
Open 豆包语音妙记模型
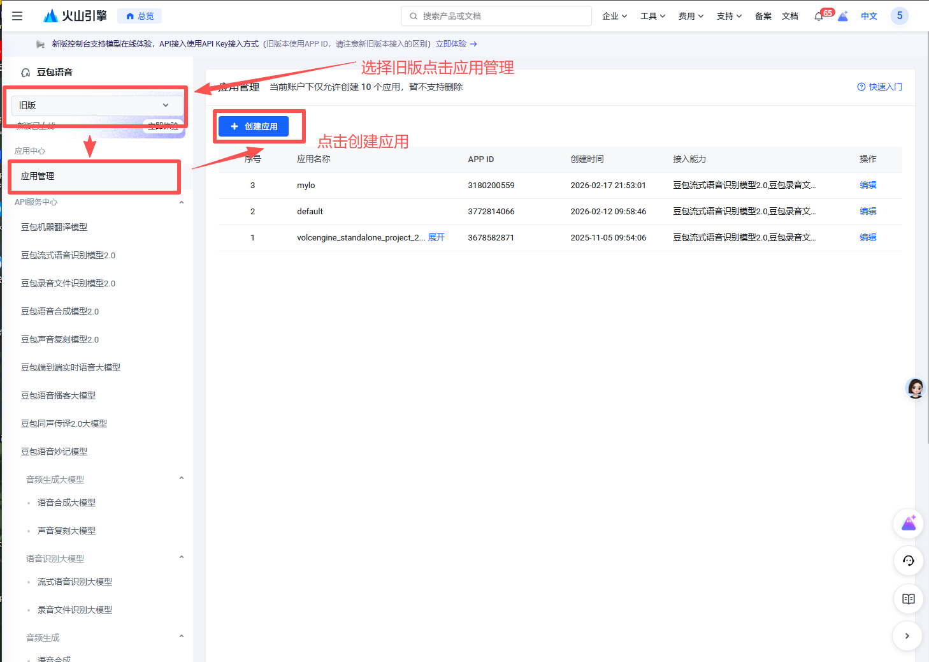tap(54, 452)
